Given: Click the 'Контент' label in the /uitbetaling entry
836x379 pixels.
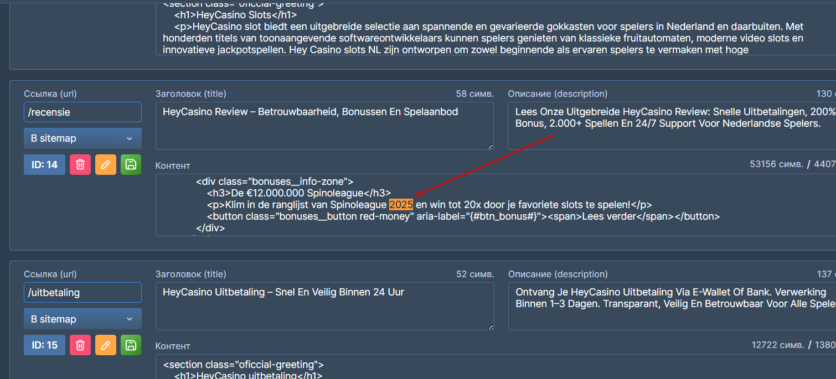Looking at the screenshot, I should (173, 346).
